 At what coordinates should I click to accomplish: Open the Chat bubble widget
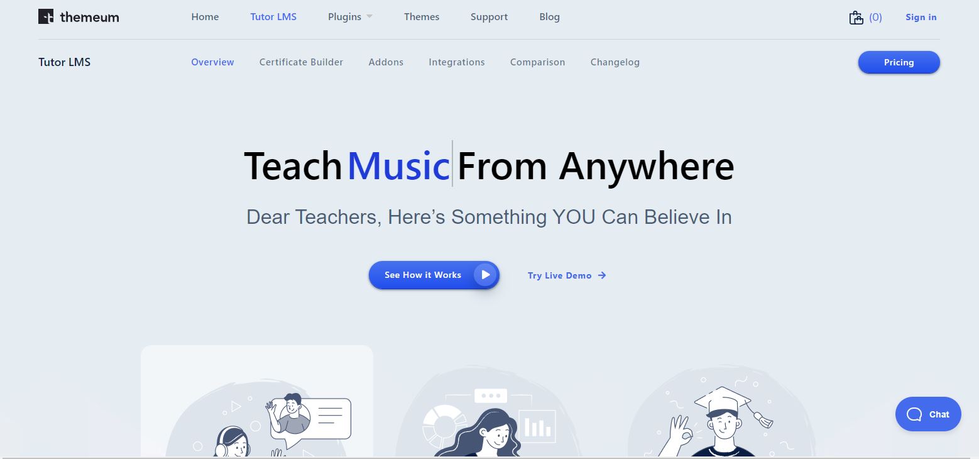tap(928, 414)
